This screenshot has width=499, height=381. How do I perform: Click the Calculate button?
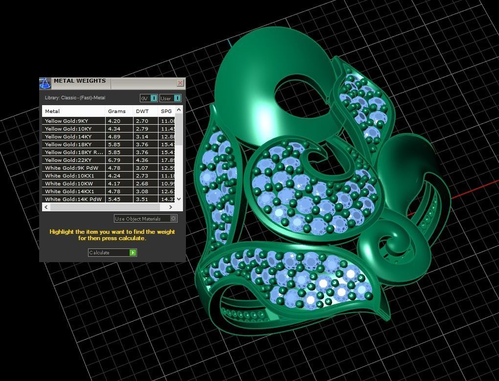(x=113, y=252)
